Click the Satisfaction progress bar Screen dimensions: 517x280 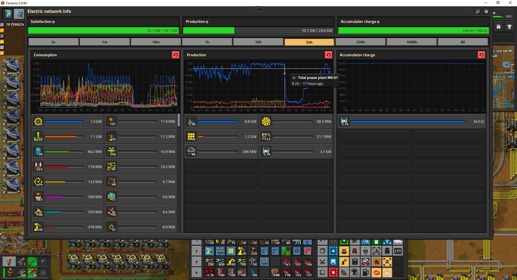(x=103, y=30)
